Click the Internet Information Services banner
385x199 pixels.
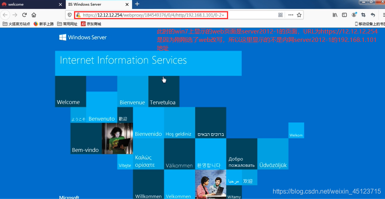point(148,63)
